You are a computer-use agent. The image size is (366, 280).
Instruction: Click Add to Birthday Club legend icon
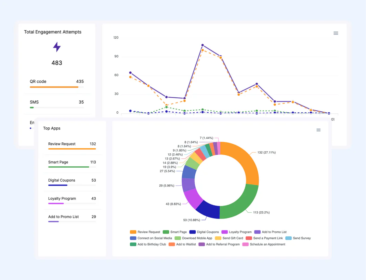tap(133, 244)
